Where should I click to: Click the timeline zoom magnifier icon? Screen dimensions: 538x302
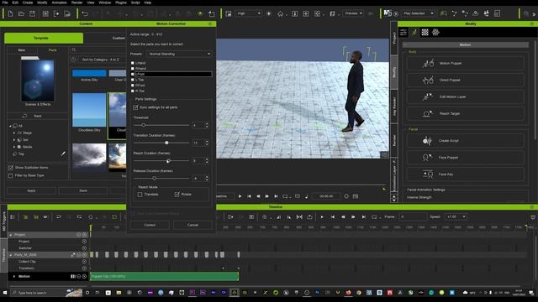pos(265,217)
